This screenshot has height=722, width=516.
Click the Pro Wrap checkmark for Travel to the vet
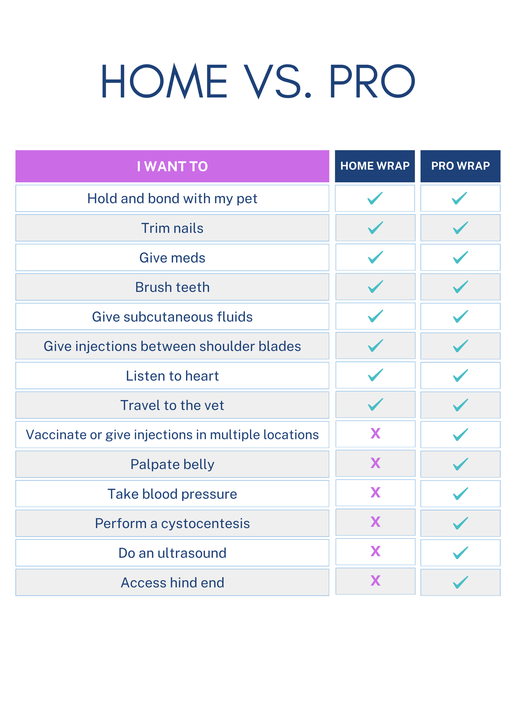point(460,405)
